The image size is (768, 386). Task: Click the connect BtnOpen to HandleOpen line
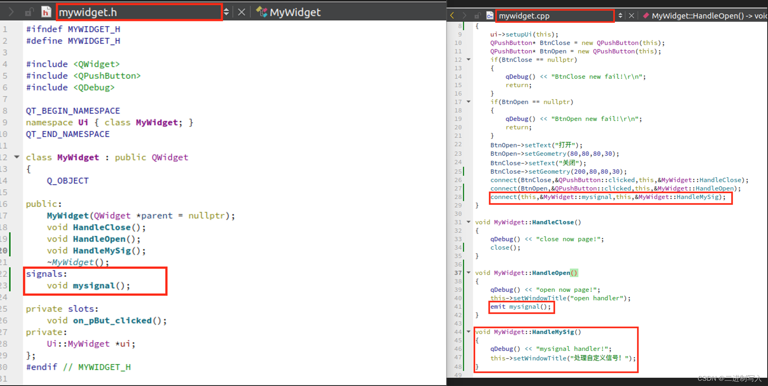[x=616, y=189]
